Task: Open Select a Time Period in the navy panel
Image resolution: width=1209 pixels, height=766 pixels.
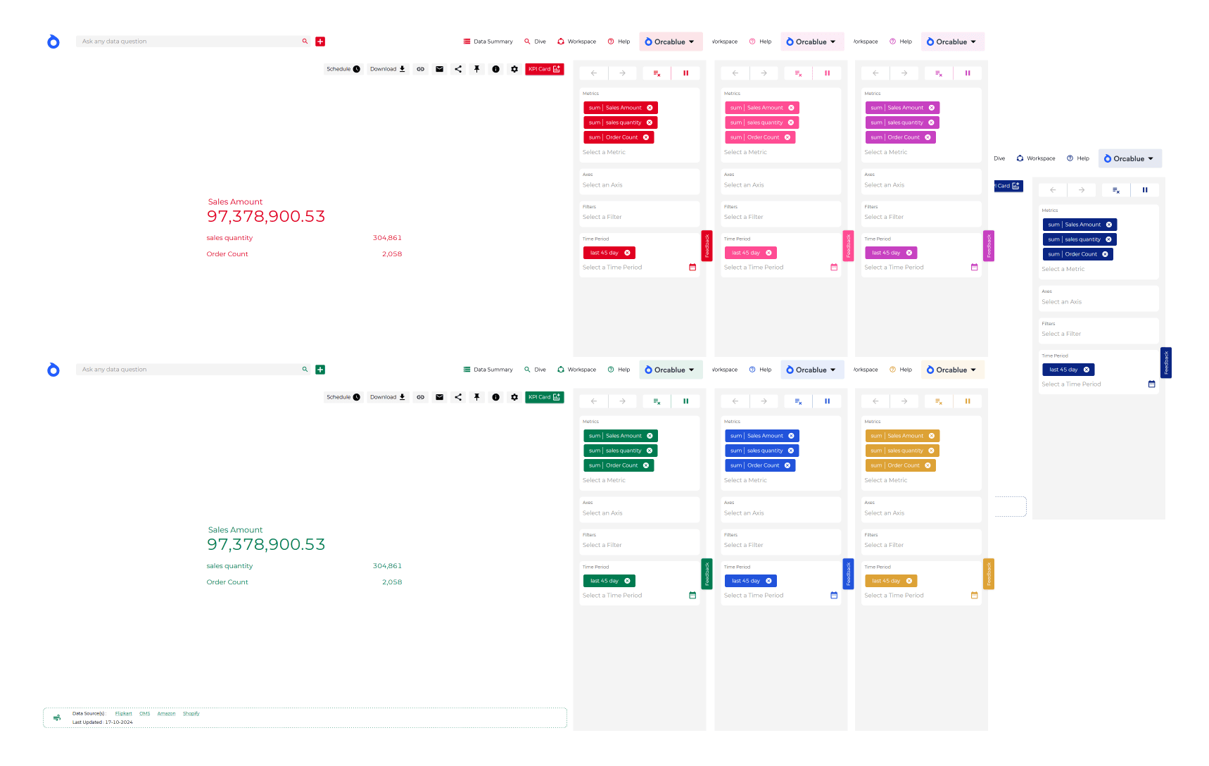Action: (1071, 384)
